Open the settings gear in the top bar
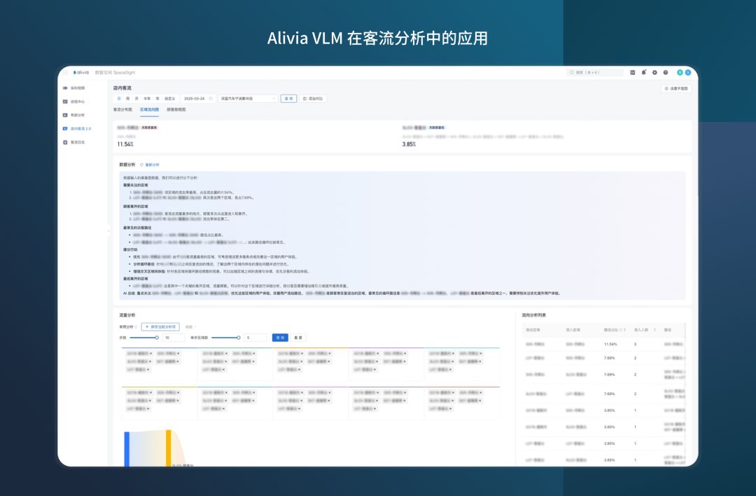Screen dimensions: 756x496 (x=654, y=72)
